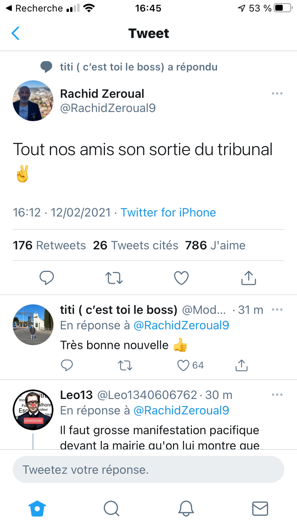Tap the Tweetez votre réponse field
The height and width of the screenshot is (528, 297).
[148, 470]
